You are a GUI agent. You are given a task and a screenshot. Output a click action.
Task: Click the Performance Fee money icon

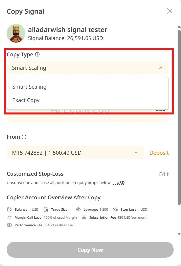click(x=9, y=225)
